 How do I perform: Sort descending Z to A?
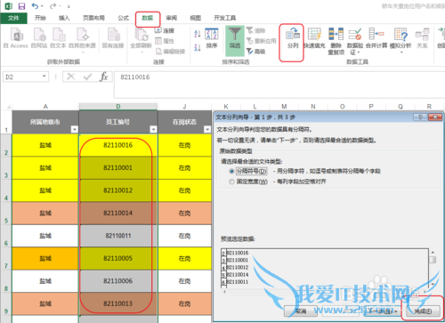(x=198, y=47)
